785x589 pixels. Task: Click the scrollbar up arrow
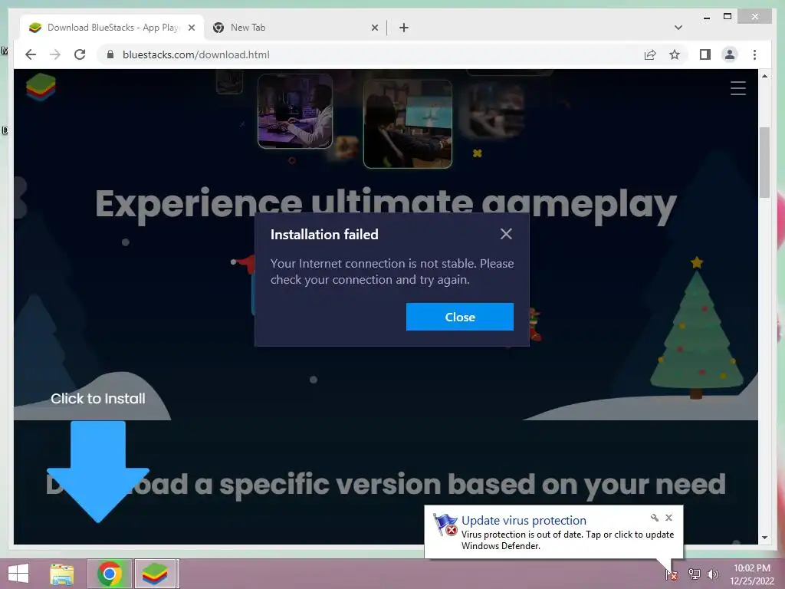764,76
